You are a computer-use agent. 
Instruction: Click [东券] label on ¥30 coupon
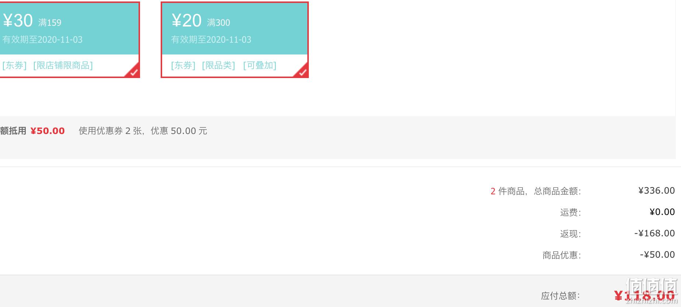(14, 66)
